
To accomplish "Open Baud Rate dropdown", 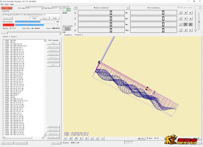I will (60, 8).
